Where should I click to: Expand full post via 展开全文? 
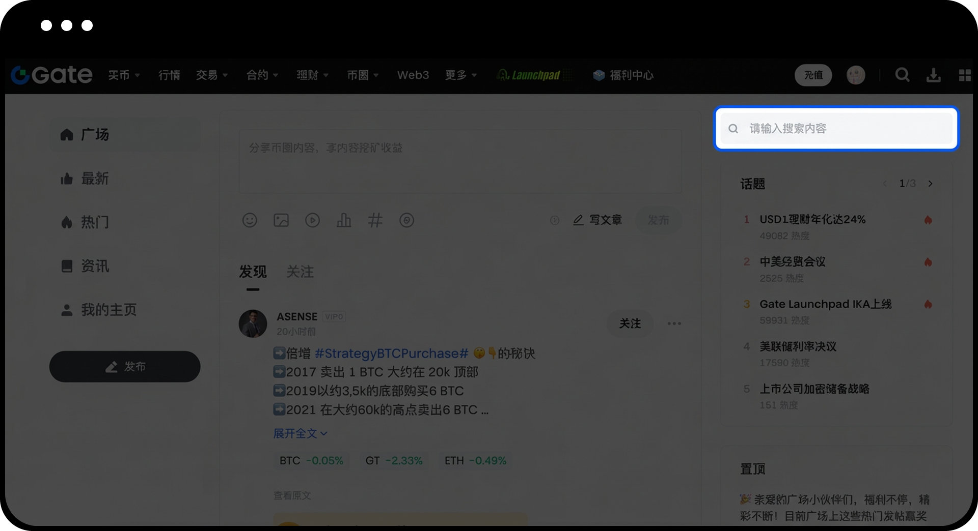pyautogui.click(x=300, y=433)
